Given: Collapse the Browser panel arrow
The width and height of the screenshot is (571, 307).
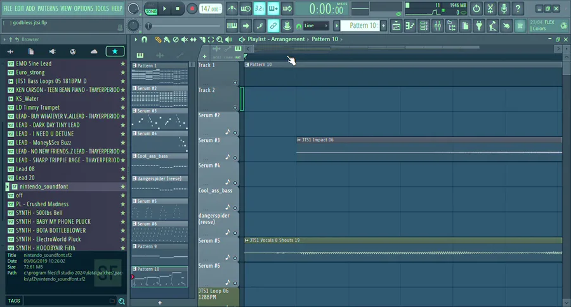Looking at the screenshot, I should click(x=4, y=39).
